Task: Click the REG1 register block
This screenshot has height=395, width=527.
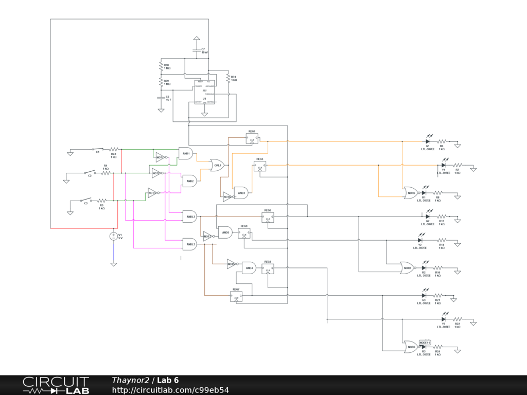Action: pos(252,139)
